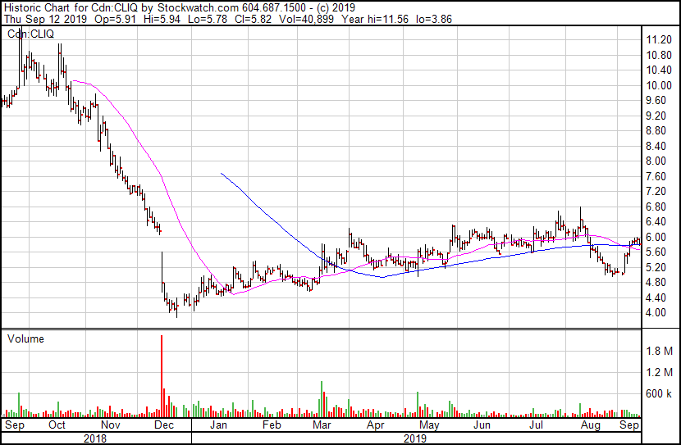Click the 9.20 price axis label
This screenshot has height=445, width=681.
click(656, 116)
